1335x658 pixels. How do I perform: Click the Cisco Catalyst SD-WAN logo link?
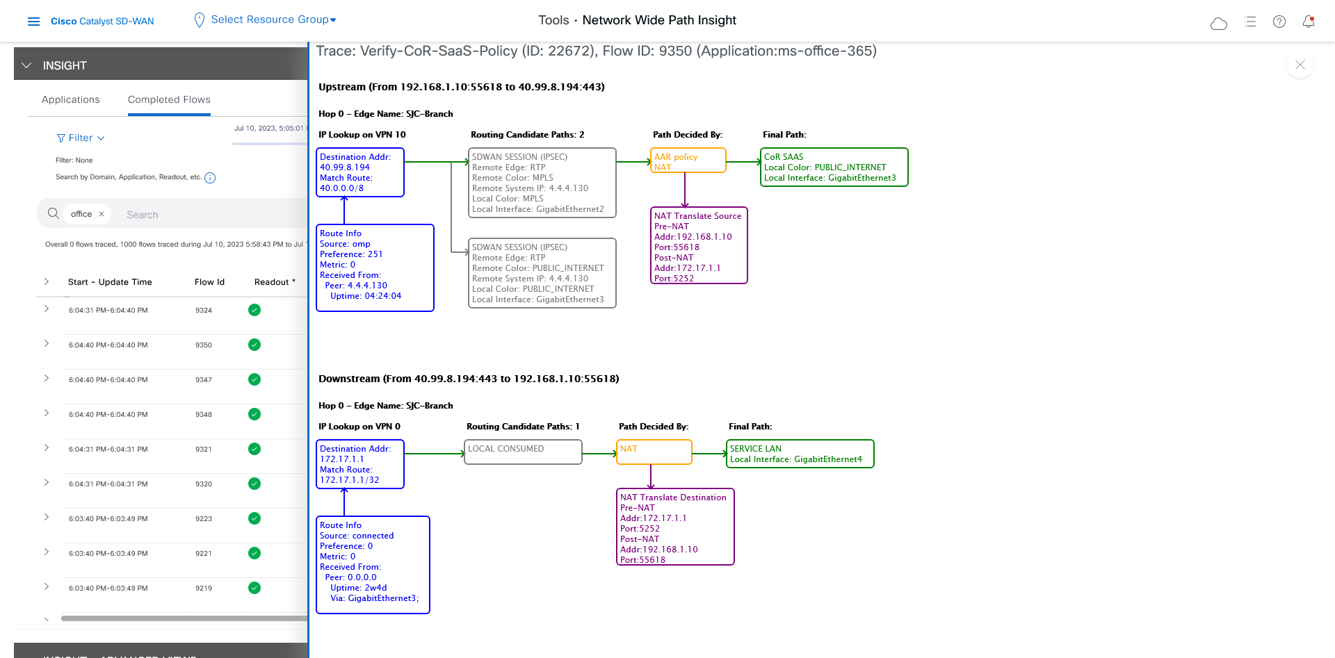102,22
